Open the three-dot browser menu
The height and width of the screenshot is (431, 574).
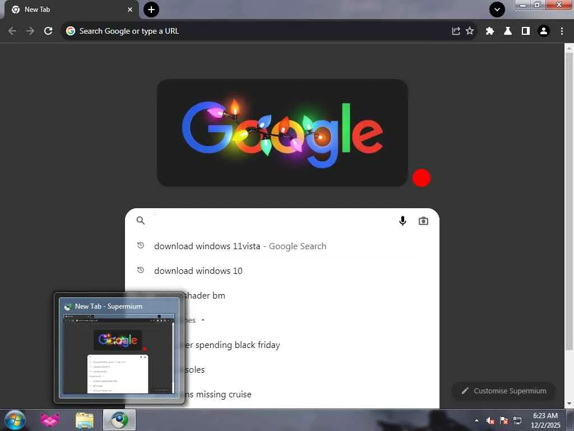point(562,31)
